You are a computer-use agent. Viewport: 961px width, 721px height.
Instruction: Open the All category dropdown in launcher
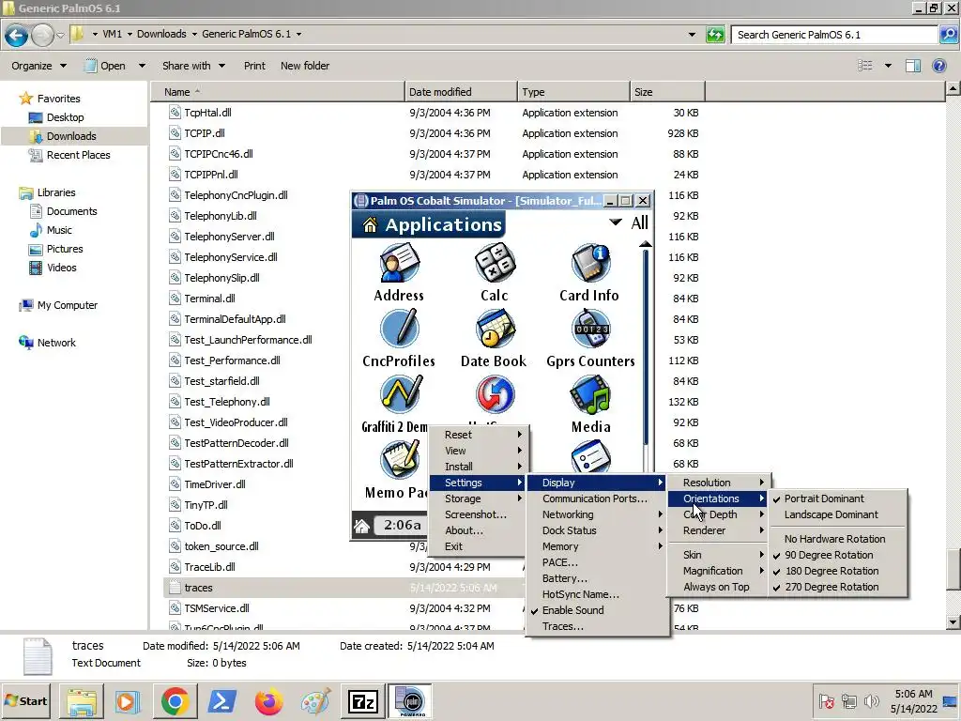click(x=630, y=222)
